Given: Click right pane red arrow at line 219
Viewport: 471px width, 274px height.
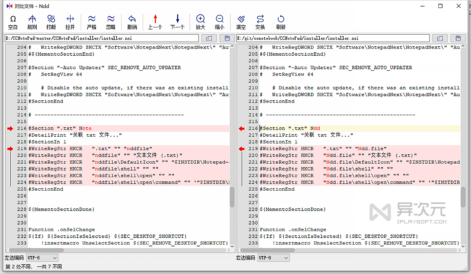Looking at the screenshot, I should 241,149.
